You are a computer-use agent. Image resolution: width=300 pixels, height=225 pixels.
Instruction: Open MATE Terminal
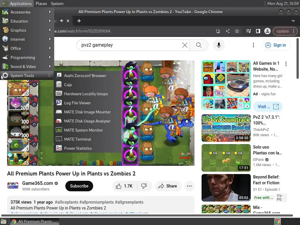coord(88,139)
